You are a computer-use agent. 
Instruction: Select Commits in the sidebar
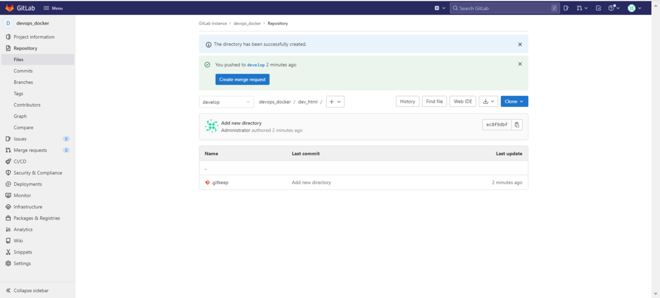point(23,71)
